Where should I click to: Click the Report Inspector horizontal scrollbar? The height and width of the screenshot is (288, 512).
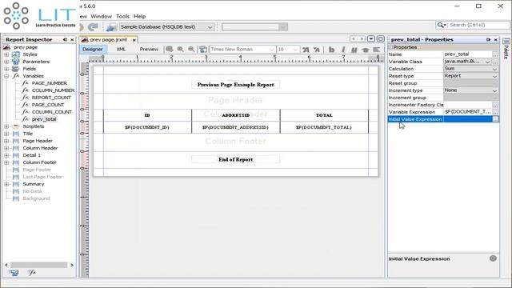pos(39,265)
